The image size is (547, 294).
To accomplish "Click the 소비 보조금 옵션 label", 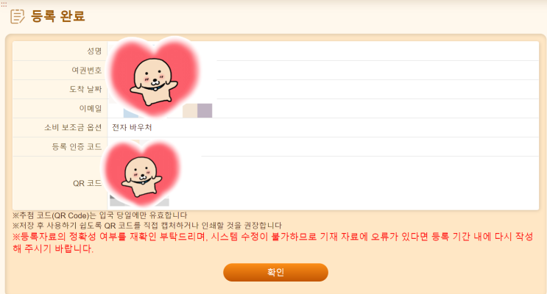I will point(73,127).
